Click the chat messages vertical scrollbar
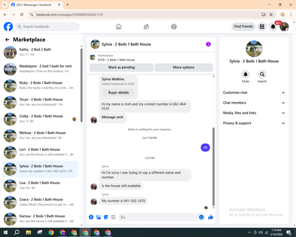Viewport: 296px width, 237px height. pyautogui.click(x=213, y=167)
